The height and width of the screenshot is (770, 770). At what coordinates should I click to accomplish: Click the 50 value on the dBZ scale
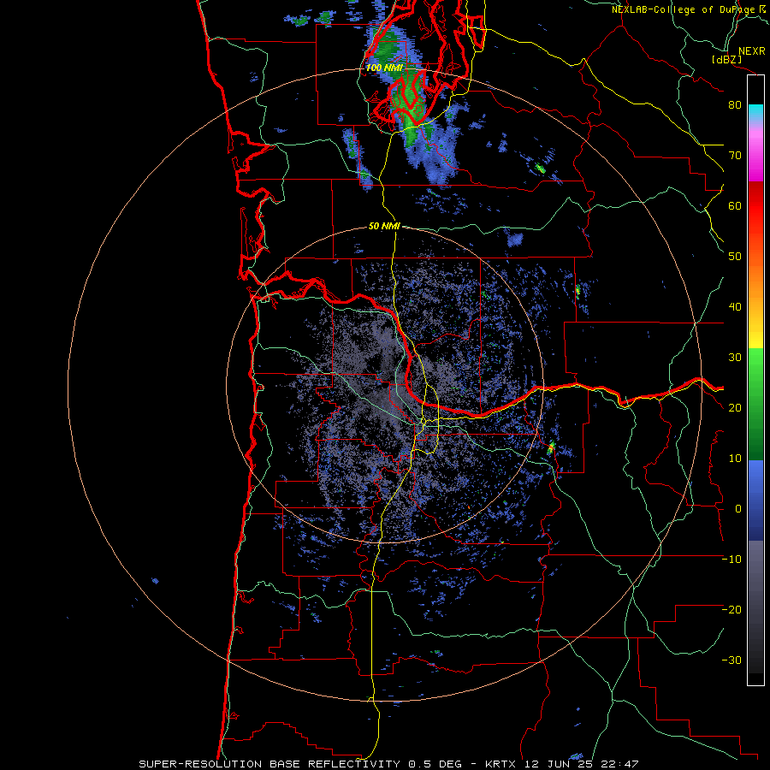click(x=735, y=257)
